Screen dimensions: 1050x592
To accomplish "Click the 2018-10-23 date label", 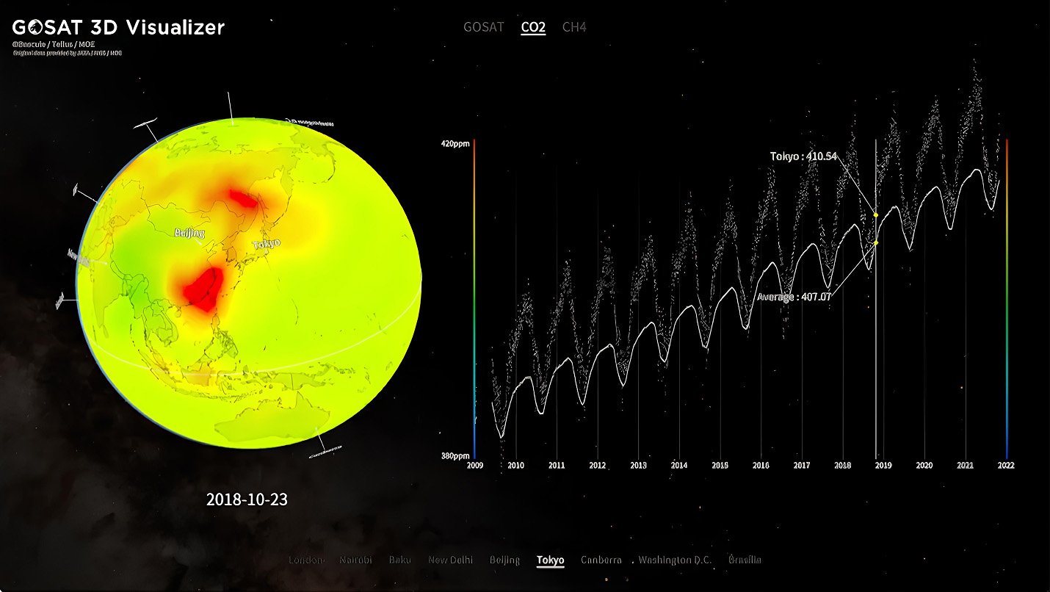I will click(x=248, y=499).
